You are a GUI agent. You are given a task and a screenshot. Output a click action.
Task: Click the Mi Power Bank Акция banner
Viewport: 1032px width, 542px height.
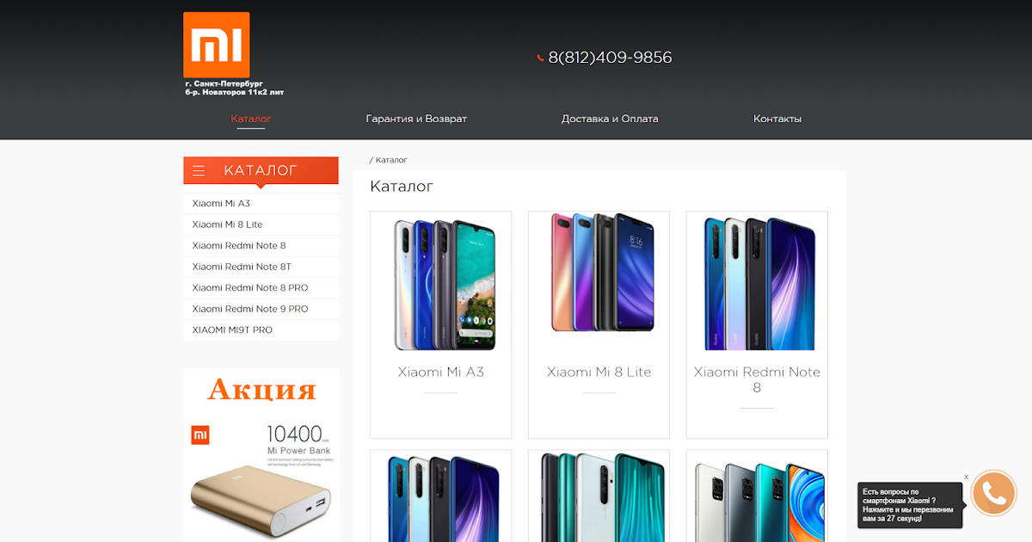point(261,455)
